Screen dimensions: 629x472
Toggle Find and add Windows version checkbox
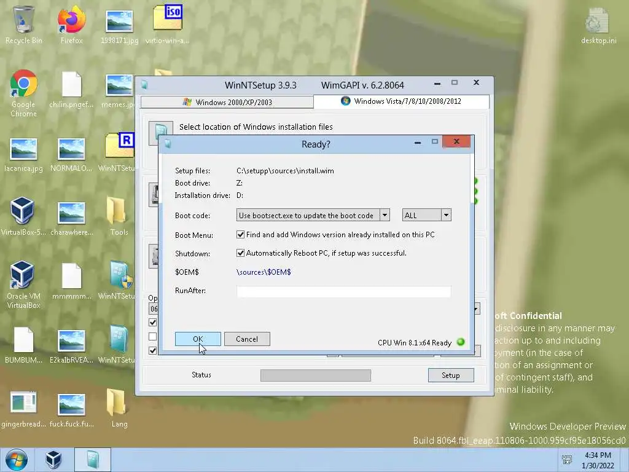(240, 234)
